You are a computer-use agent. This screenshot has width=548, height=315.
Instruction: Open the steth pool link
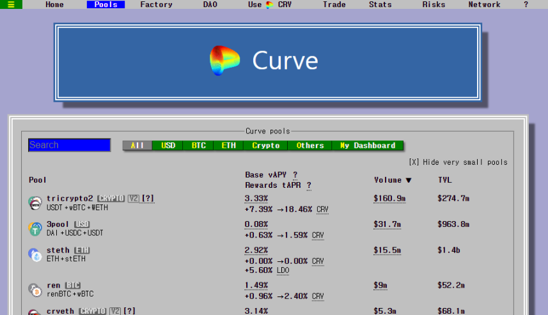point(58,250)
